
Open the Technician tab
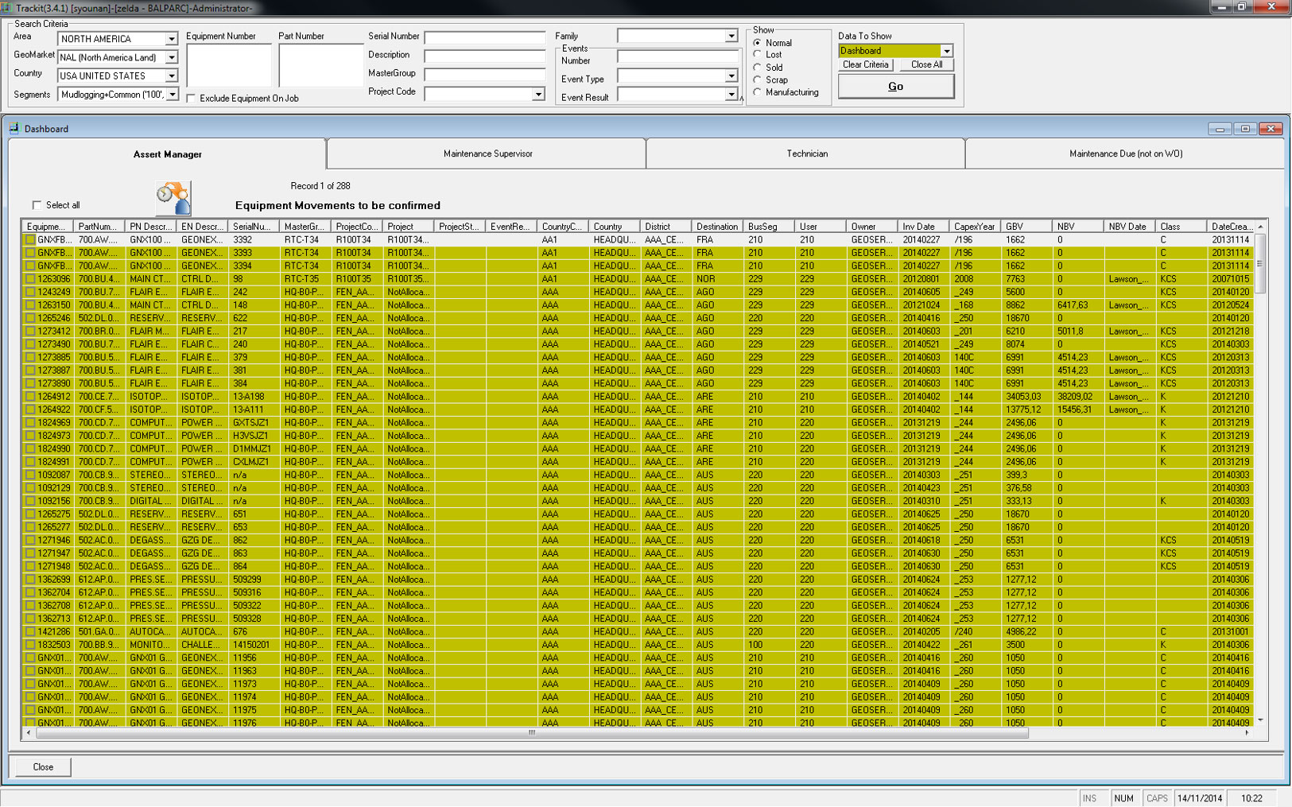(x=806, y=153)
